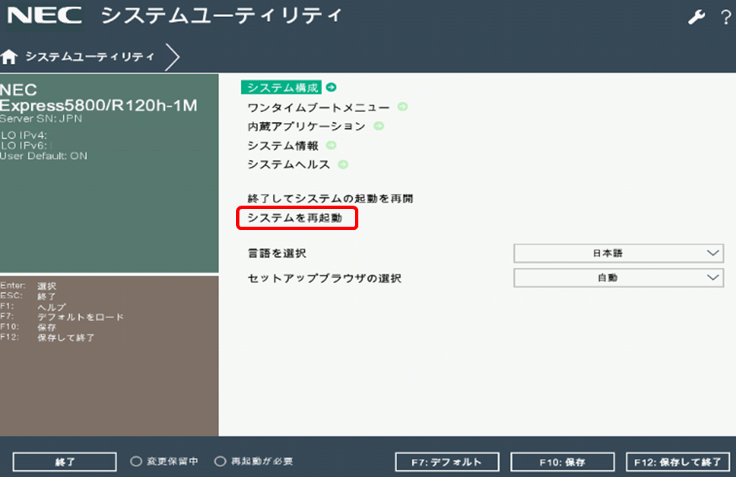Open the 言語を選択 dropdown showing 日本語
The width and height of the screenshot is (736, 477).
(619, 254)
